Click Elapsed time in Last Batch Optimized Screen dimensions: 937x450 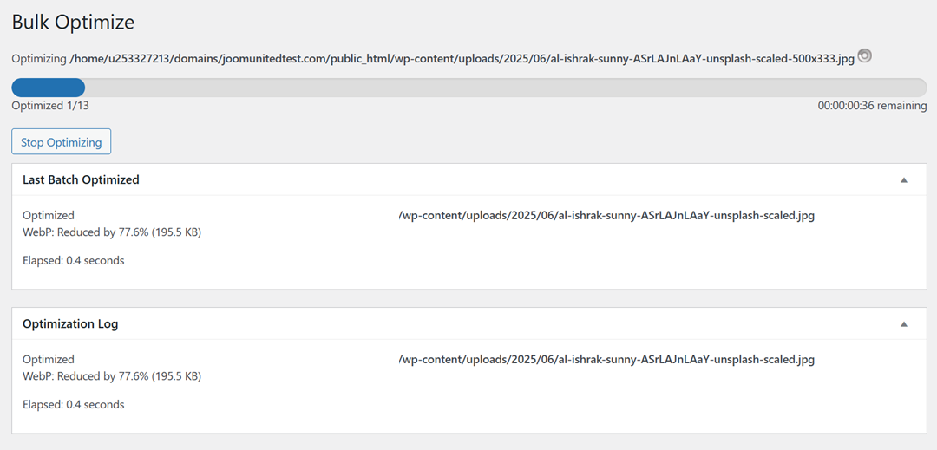(x=74, y=260)
